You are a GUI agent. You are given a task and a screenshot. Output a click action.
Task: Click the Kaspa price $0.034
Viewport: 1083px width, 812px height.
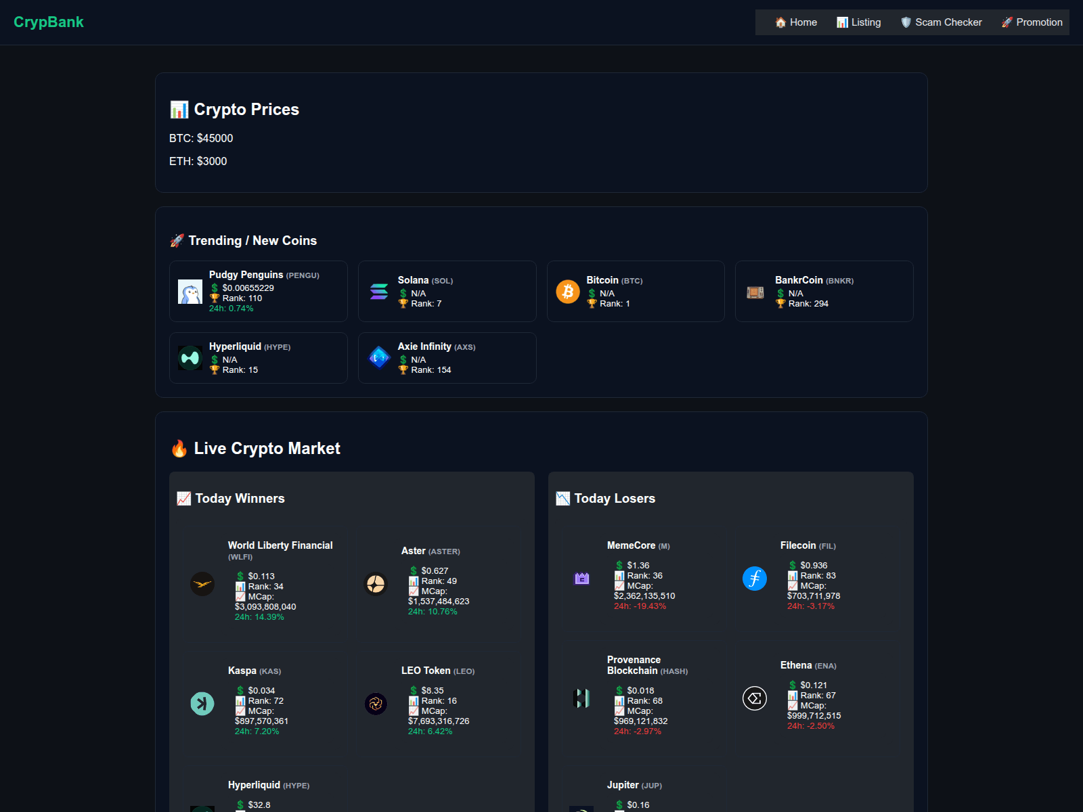click(x=261, y=691)
